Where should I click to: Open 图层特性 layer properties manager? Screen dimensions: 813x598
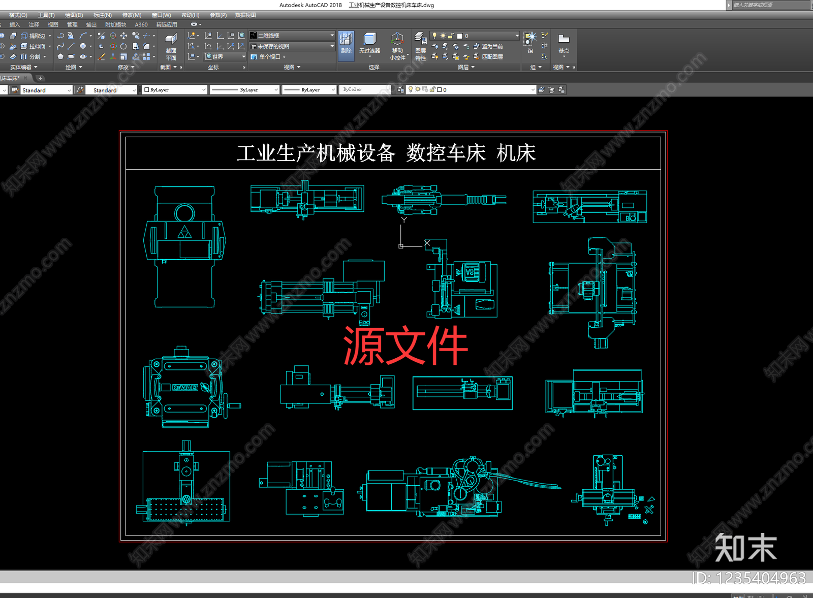(x=421, y=47)
